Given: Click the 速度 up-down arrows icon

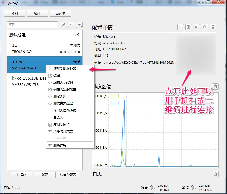Looking at the screenshot, I should [x=153, y=188].
